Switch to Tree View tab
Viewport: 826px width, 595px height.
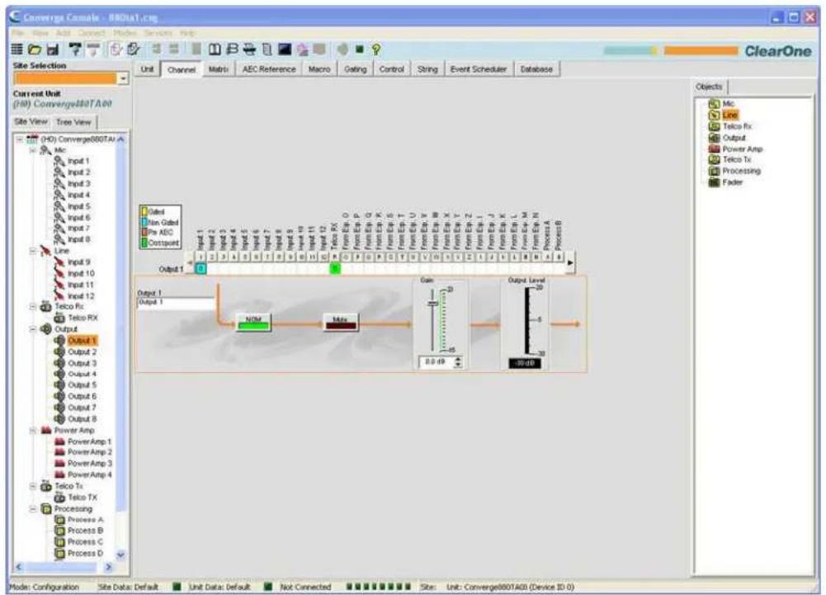click(x=73, y=122)
